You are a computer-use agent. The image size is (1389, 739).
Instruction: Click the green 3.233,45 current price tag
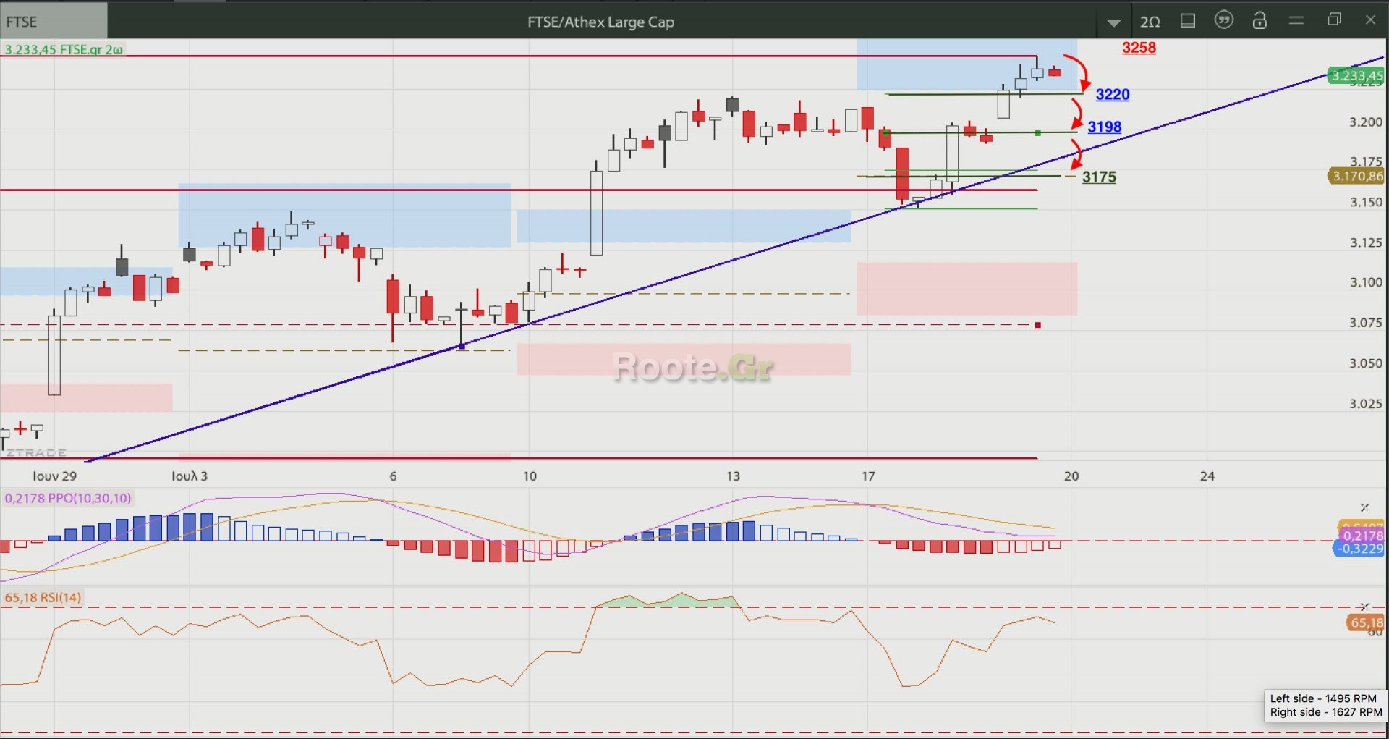pyautogui.click(x=1356, y=75)
